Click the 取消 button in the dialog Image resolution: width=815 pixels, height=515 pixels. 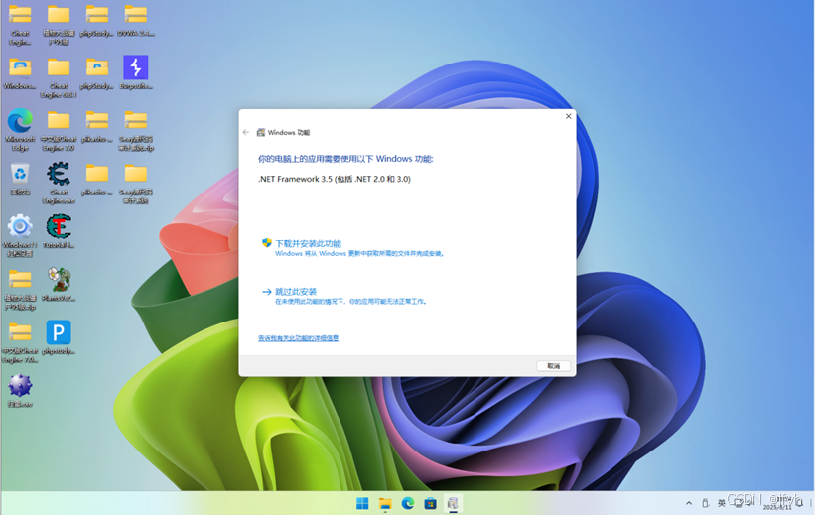click(553, 366)
